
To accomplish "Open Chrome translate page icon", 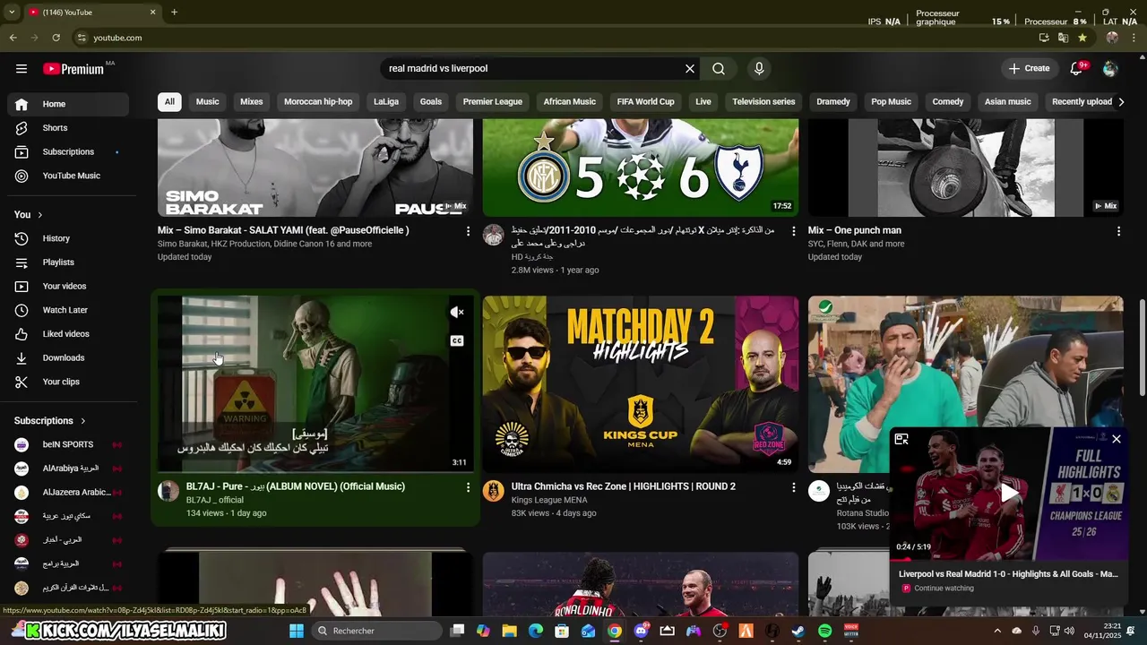I will click(1063, 38).
